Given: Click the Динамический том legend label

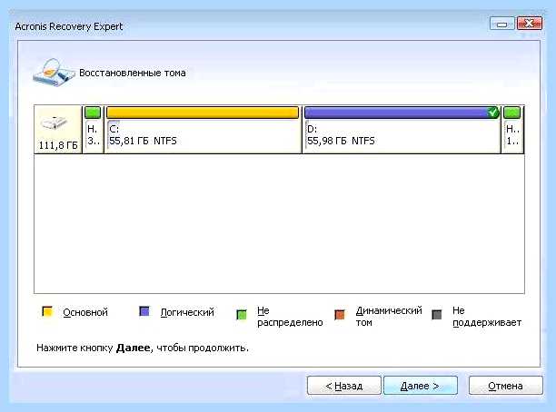Looking at the screenshot, I should [x=389, y=317].
